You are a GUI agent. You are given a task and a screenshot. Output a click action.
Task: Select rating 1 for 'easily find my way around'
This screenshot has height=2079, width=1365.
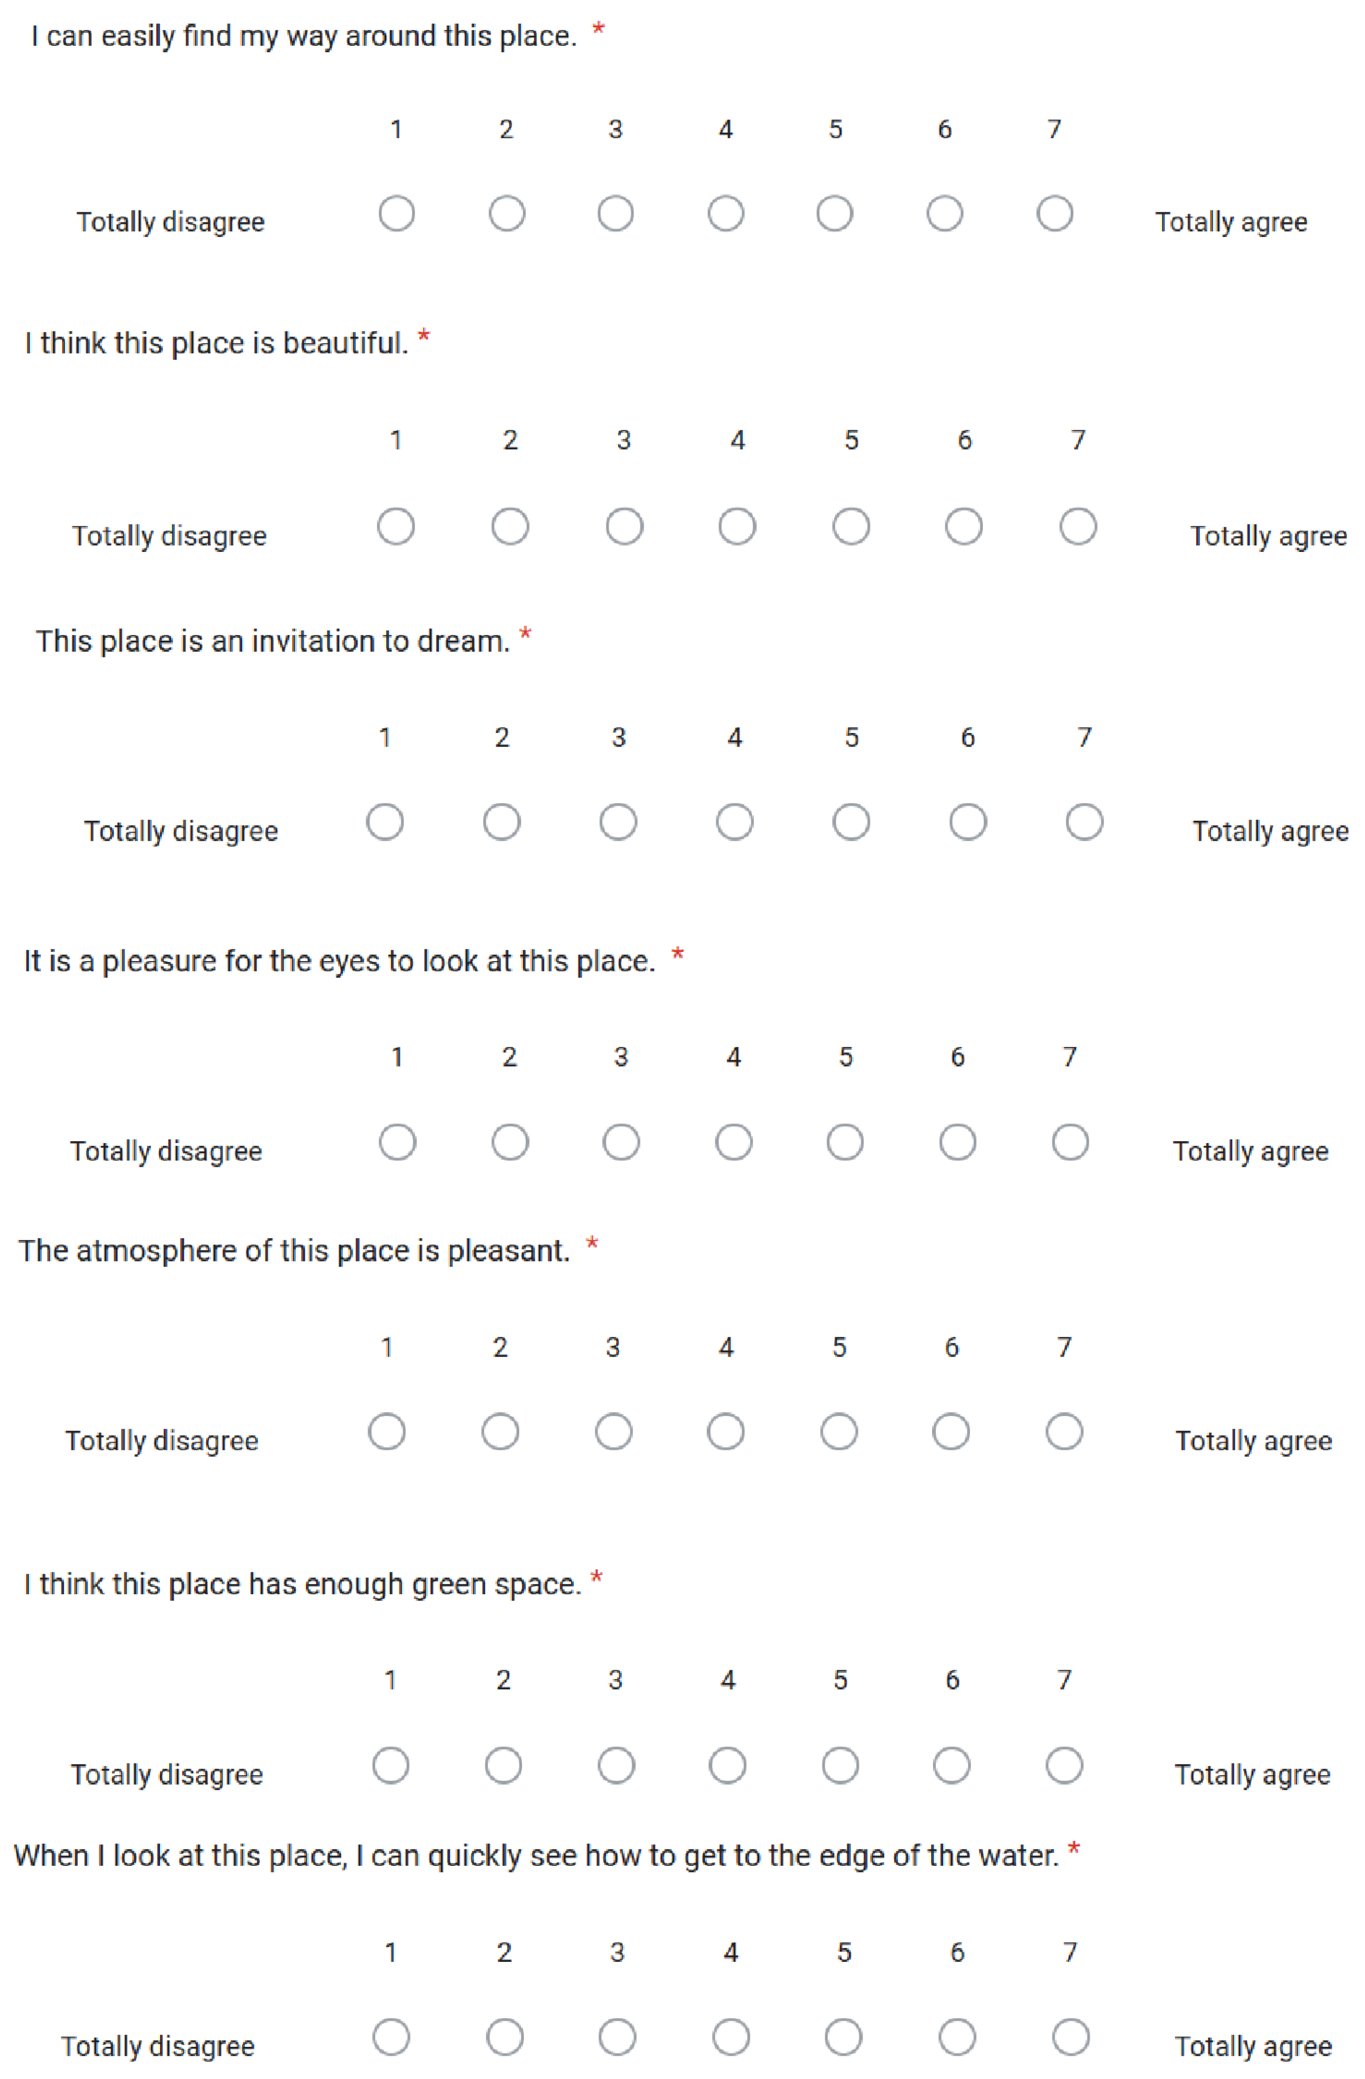(397, 213)
